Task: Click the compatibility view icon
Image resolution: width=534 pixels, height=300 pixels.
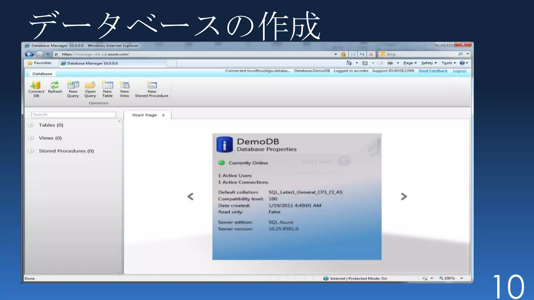Action: (x=353, y=54)
